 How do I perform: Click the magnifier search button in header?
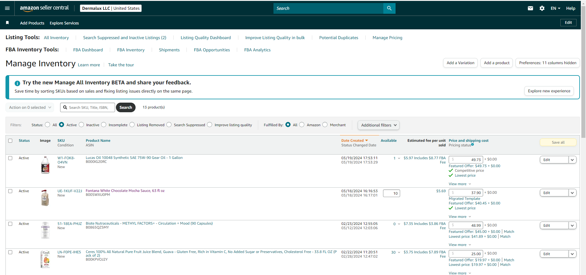(389, 8)
